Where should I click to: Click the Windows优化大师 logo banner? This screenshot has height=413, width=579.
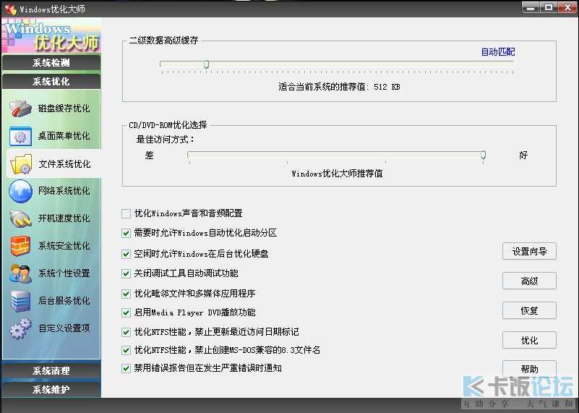(51, 36)
